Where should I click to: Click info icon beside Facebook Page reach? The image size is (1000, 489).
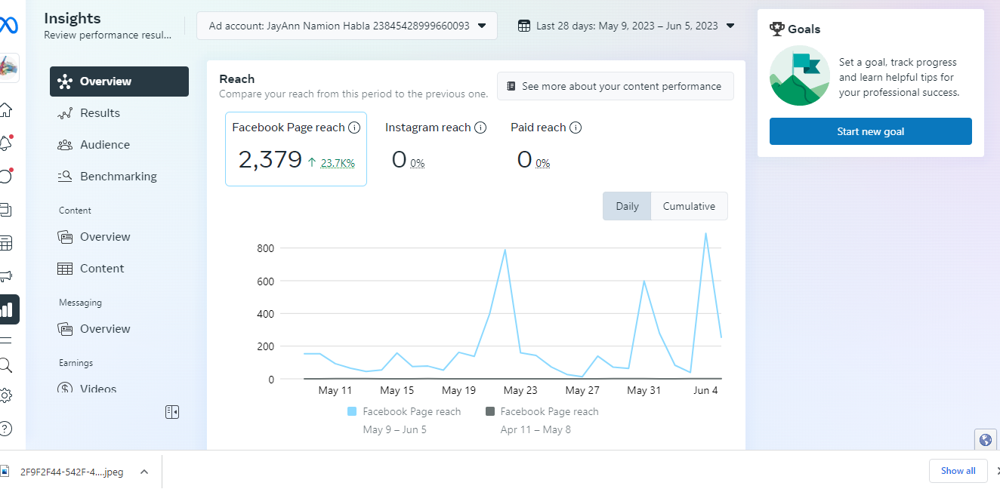(354, 128)
